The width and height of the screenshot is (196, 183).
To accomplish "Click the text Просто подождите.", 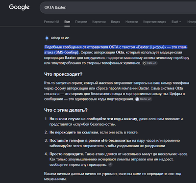I will click(67, 154).
